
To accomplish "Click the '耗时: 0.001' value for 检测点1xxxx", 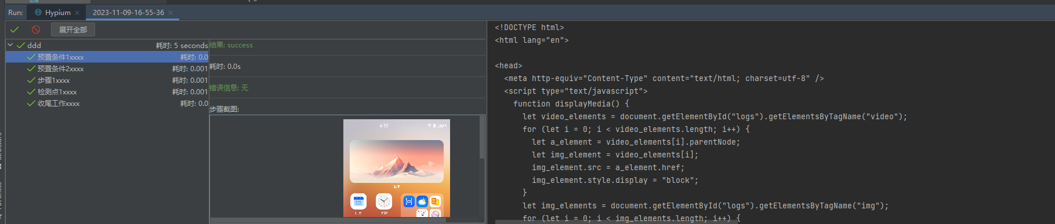I will (x=190, y=91).
